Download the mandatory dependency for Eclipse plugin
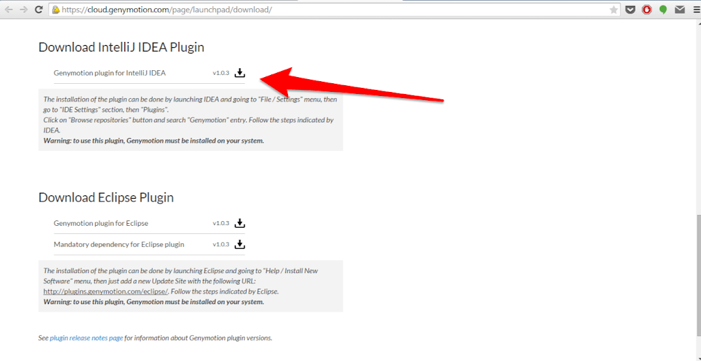701x361 pixels. coord(240,244)
